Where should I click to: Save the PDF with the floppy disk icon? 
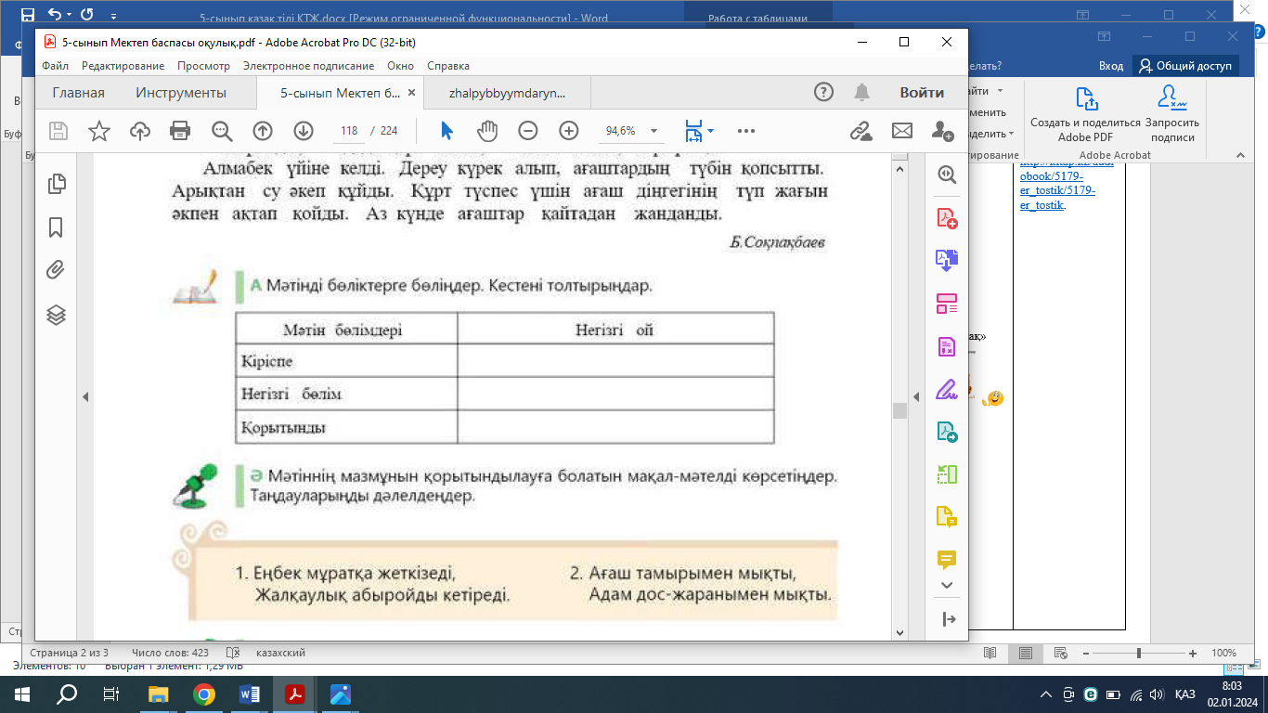(58, 131)
